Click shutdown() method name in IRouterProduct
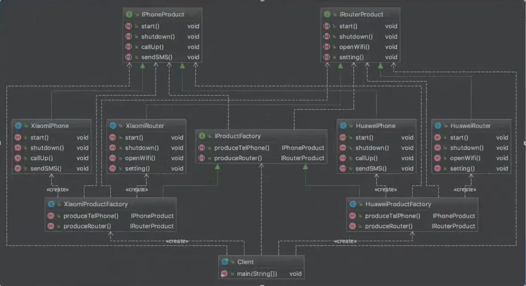Image resolution: width=526 pixels, height=286 pixels. 356,37
